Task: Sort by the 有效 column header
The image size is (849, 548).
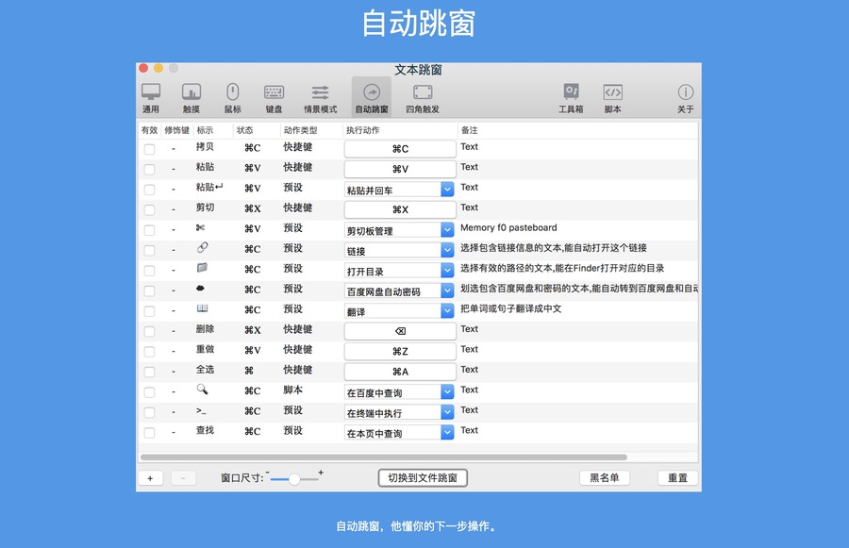Action: [x=149, y=130]
